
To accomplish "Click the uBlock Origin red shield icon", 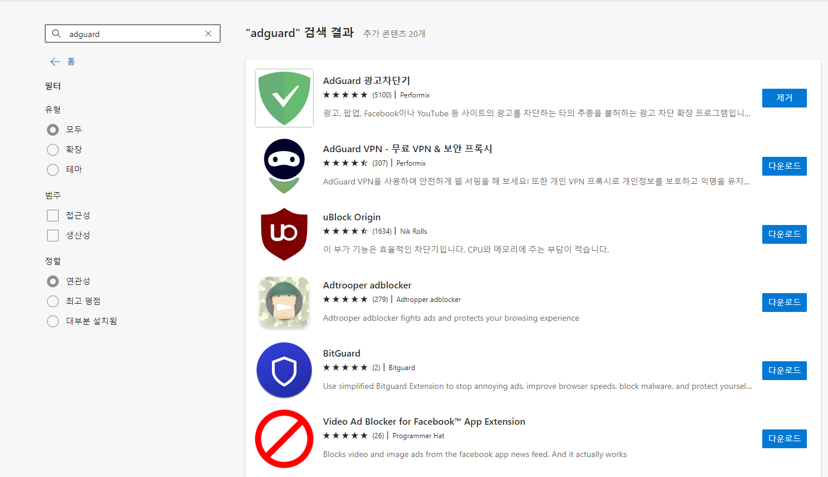I will (284, 234).
